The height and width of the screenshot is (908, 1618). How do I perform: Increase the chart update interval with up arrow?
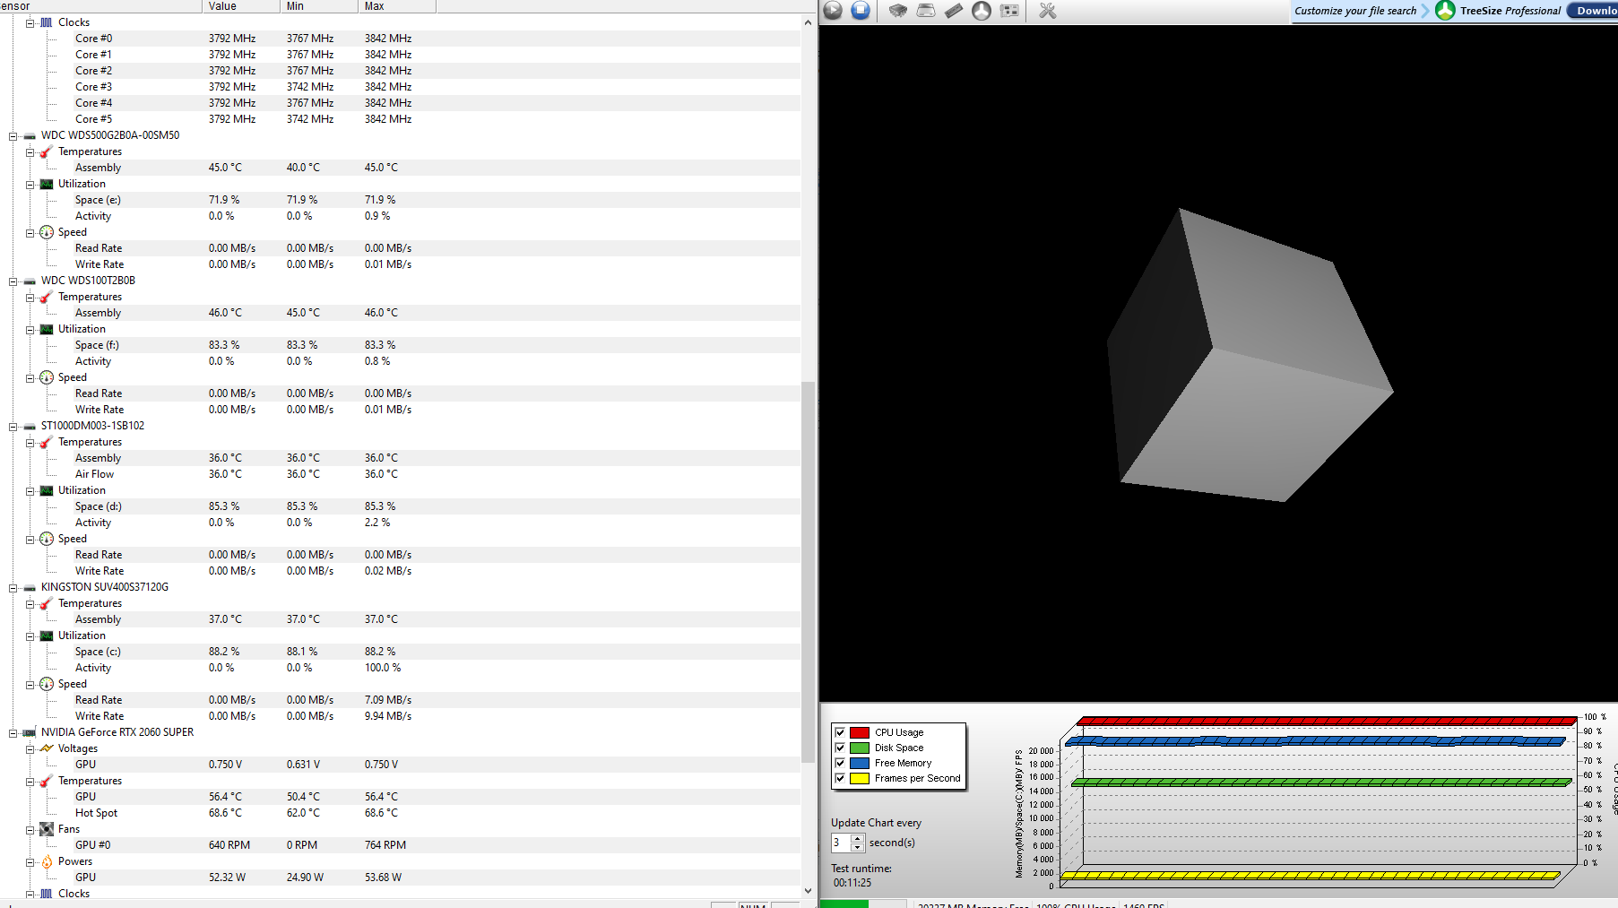click(858, 838)
